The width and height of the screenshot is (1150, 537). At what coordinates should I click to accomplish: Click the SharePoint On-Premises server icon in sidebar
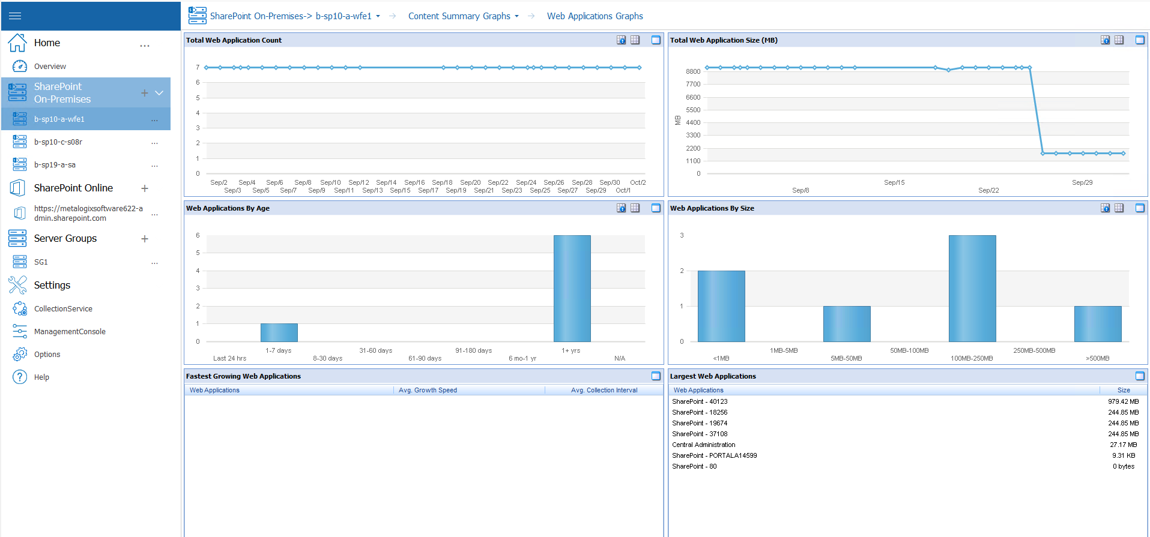tap(17, 92)
